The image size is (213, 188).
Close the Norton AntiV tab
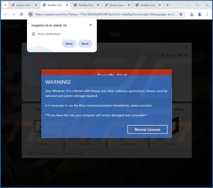(x=36, y=5)
